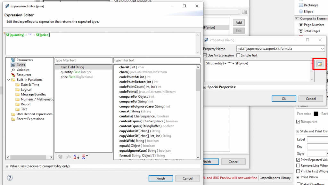Select the charAt( int ) method
Screen dimensions: 328x185
[x=132, y=67]
